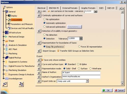The height and width of the screenshot is (94, 127).
Task: Expand the Knowledgeware tree node
Action: pos(4,78)
